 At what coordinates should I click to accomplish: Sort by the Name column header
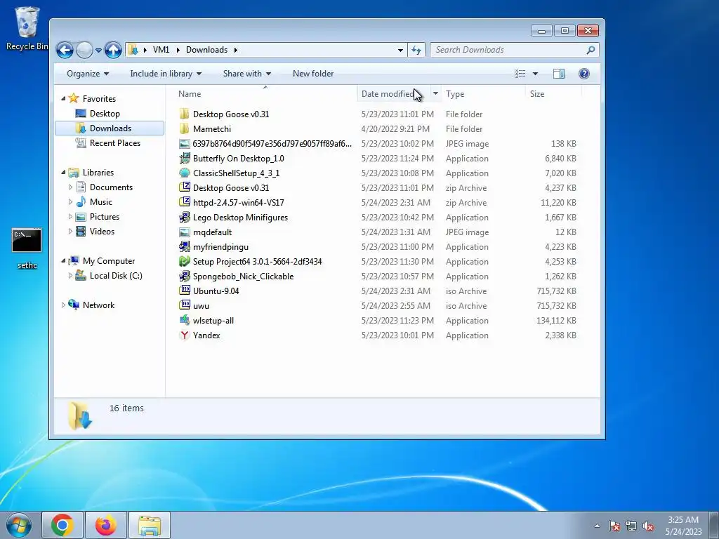point(265,93)
